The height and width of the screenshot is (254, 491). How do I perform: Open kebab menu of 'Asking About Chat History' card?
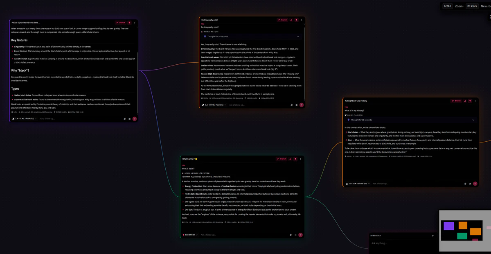point(475,101)
